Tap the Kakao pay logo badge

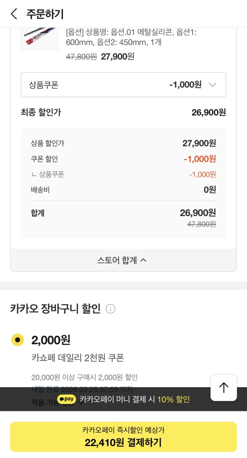pos(67,399)
